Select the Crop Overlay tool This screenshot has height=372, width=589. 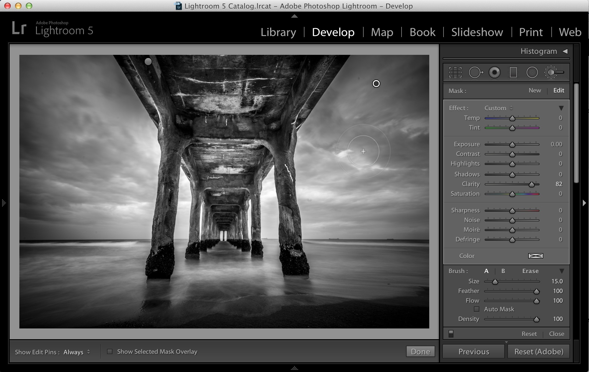tap(455, 72)
